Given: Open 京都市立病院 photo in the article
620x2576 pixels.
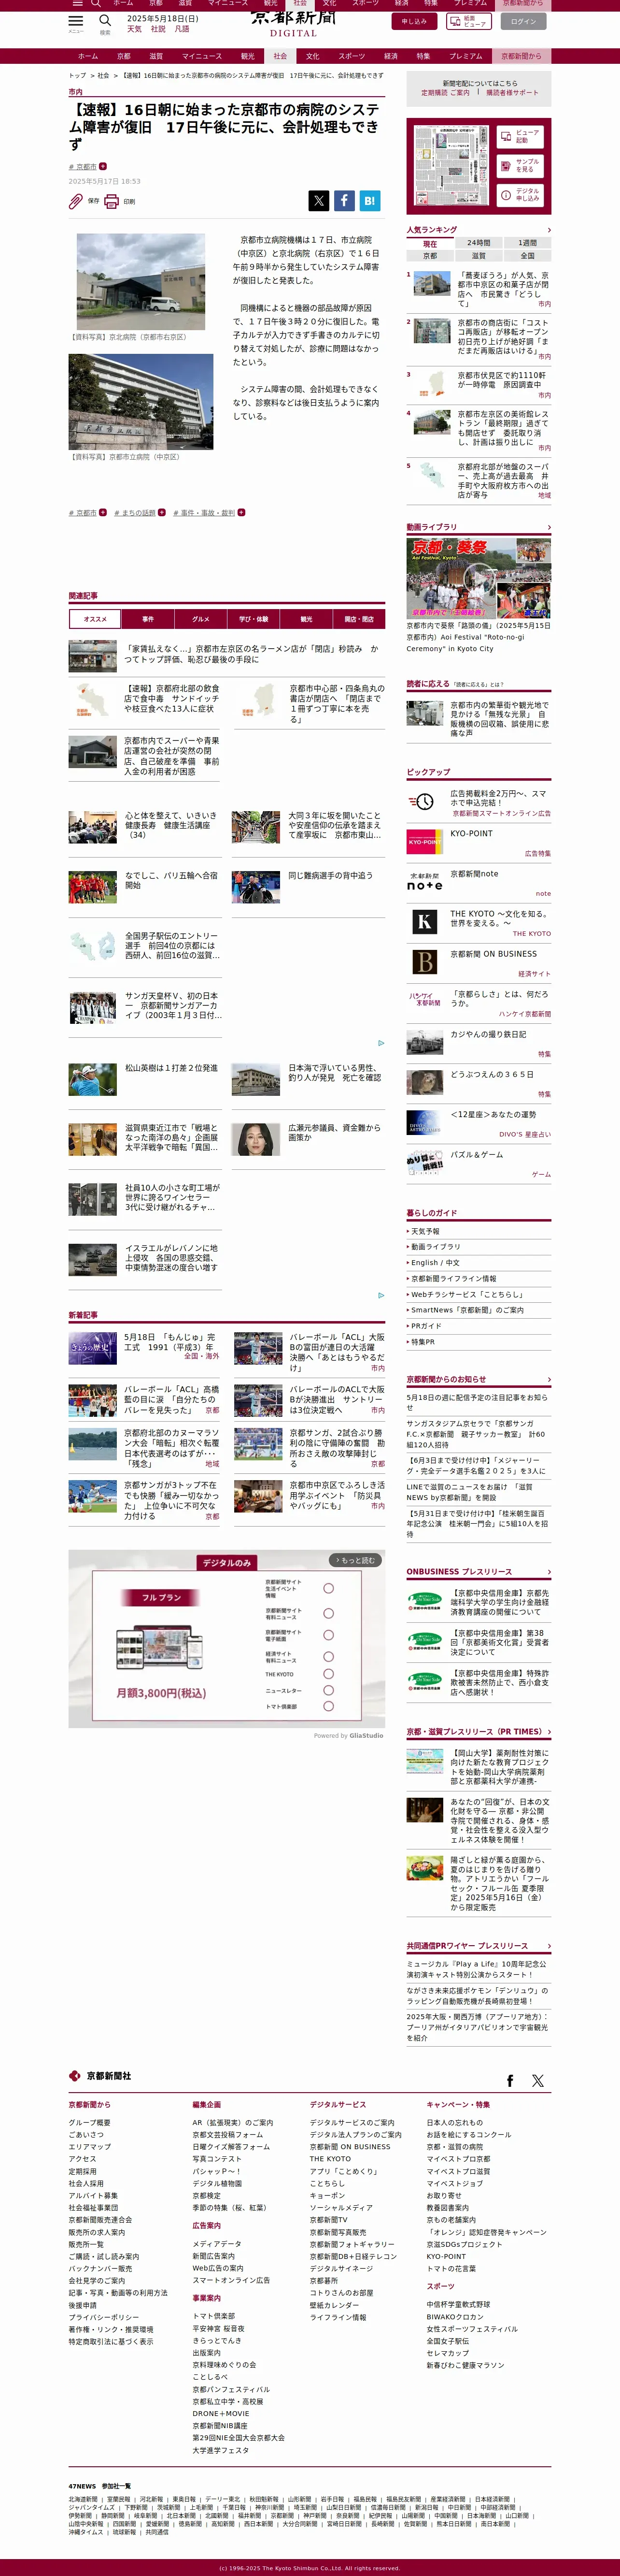Looking at the screenshot, I should tap(141, 402).
